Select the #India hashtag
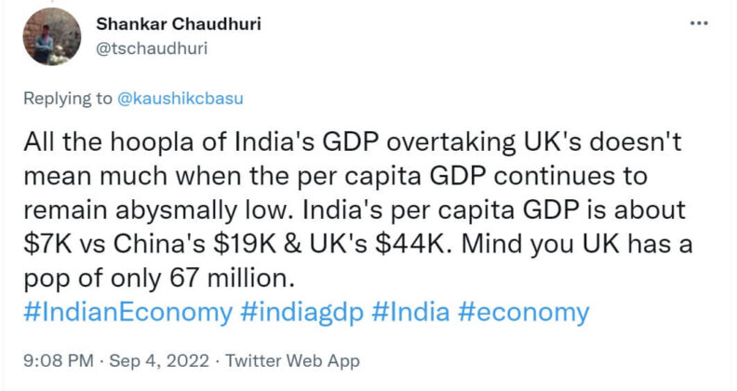The image size is (737, 391). coord(412,312)
